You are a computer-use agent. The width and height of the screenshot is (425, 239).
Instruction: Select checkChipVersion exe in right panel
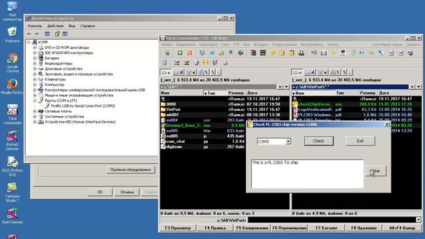tap(357, 104)
